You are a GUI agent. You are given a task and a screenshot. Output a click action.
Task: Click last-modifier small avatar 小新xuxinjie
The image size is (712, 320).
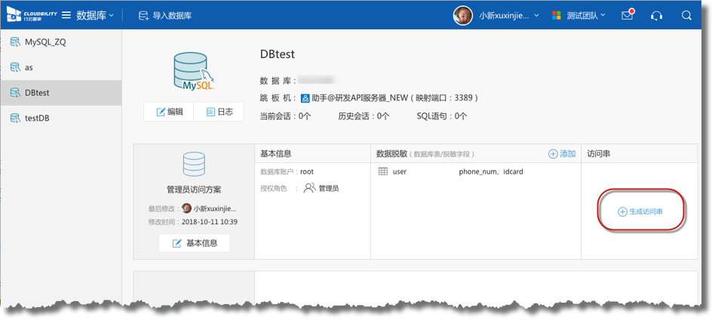pyautogui.click(x=186, y=208)
